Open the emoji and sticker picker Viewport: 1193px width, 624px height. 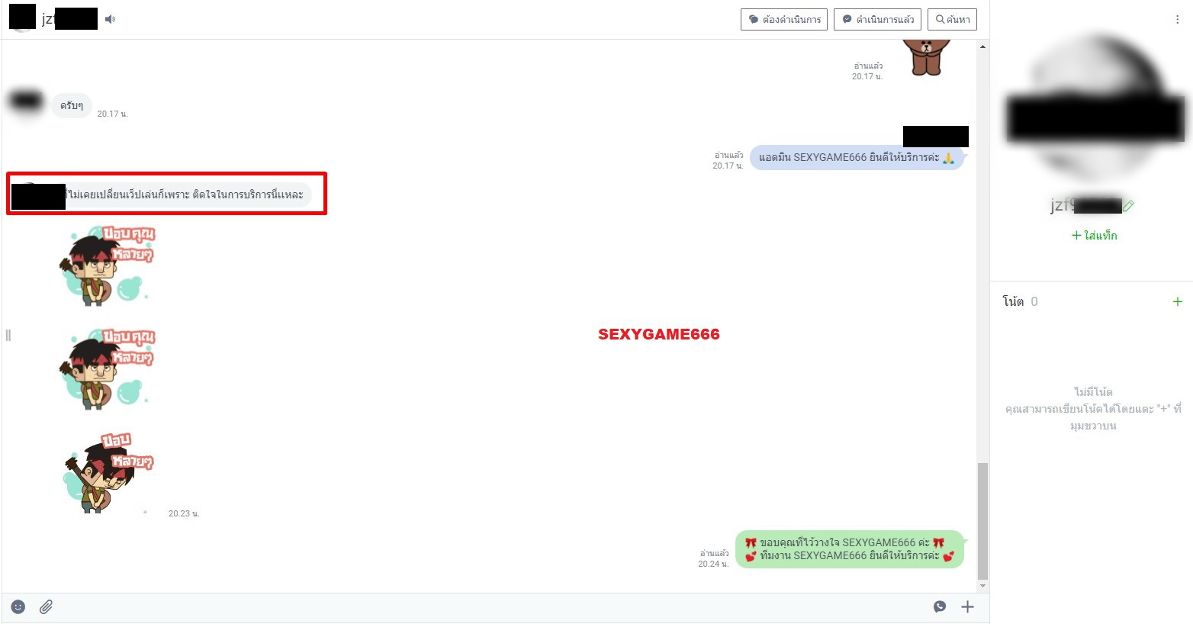click(18, 606)
